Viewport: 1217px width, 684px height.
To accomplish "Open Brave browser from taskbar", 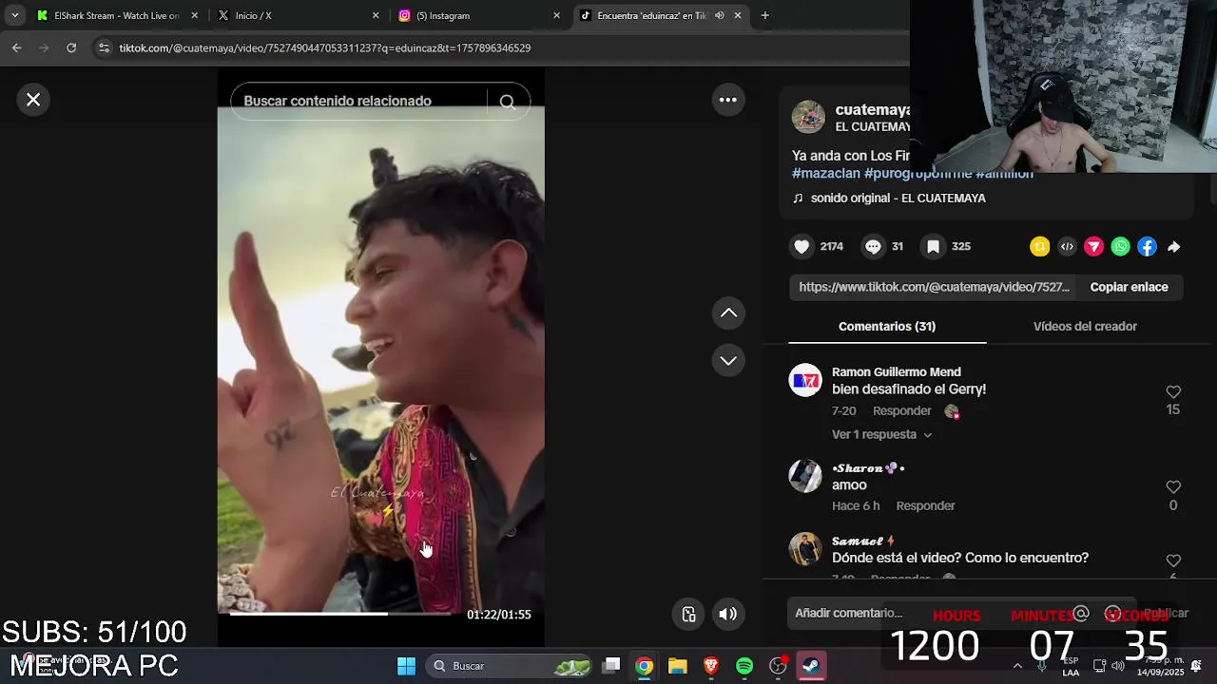I will point(711,666).
